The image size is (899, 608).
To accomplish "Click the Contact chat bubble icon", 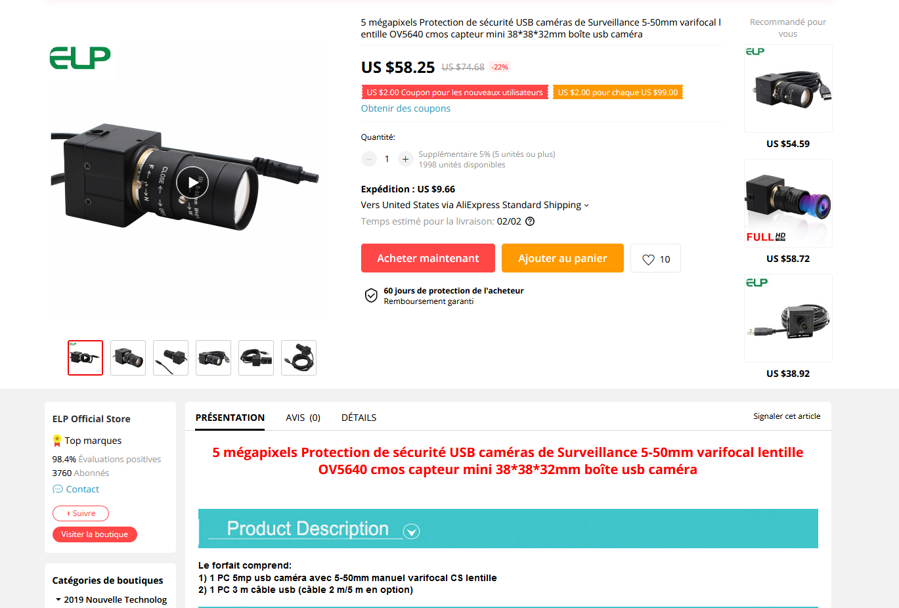I will pyautogui.click(x=58, y=489).
